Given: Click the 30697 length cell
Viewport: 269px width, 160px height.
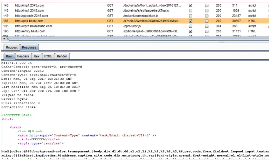Looking at the screenshot, I should click(x=236, y=21).
